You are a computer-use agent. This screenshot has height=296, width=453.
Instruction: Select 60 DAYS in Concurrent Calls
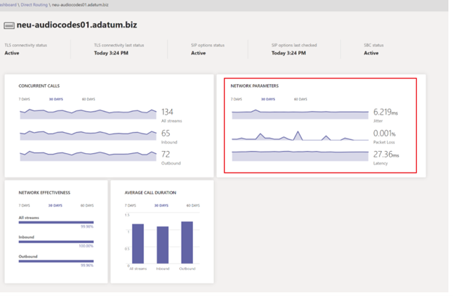(x=89, y=99)
